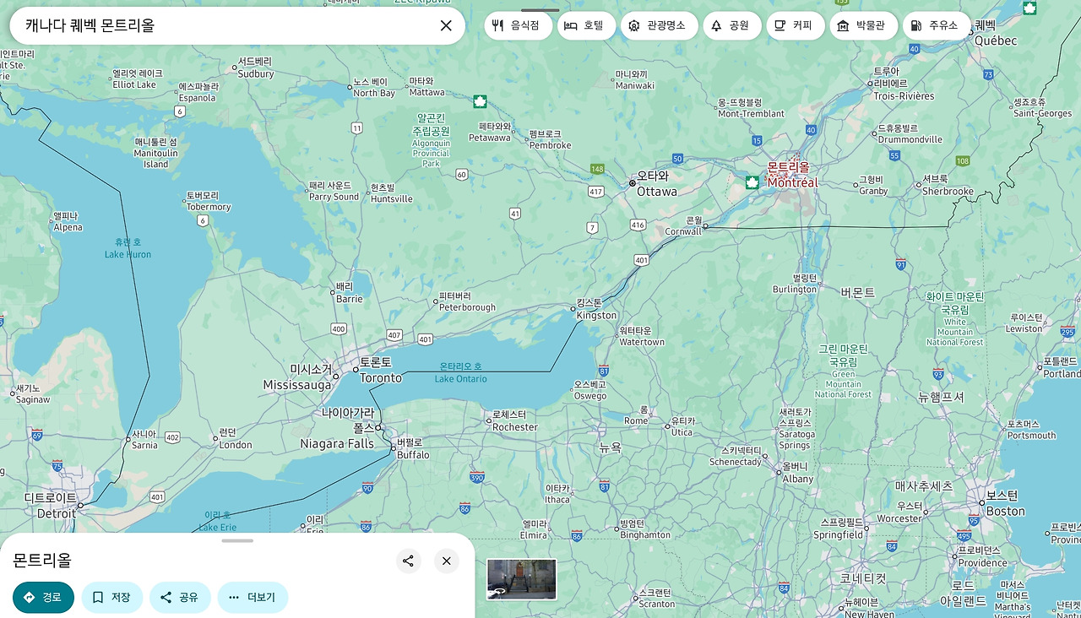Click the maple leaf icon near Mattawa
The image size is (1081, 618).
pos(480,101)
